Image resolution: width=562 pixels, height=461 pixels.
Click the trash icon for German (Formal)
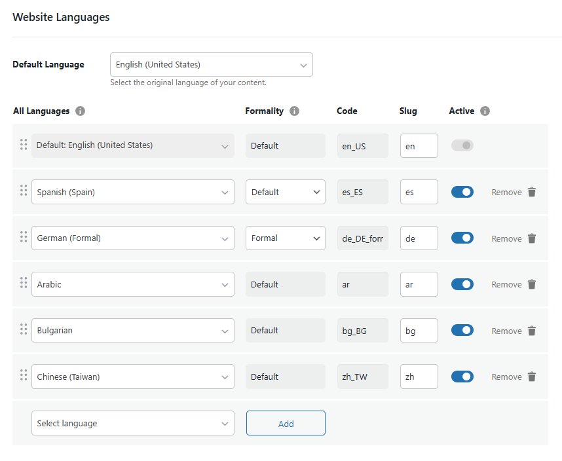(532, 238)
